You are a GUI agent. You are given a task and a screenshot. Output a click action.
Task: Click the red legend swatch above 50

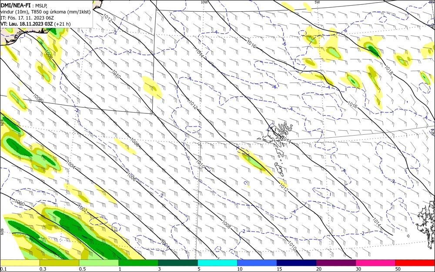coord(415,263)
